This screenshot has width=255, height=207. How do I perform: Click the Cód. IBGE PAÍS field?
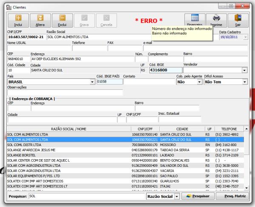pyautogui.click(x=110, y=81)
